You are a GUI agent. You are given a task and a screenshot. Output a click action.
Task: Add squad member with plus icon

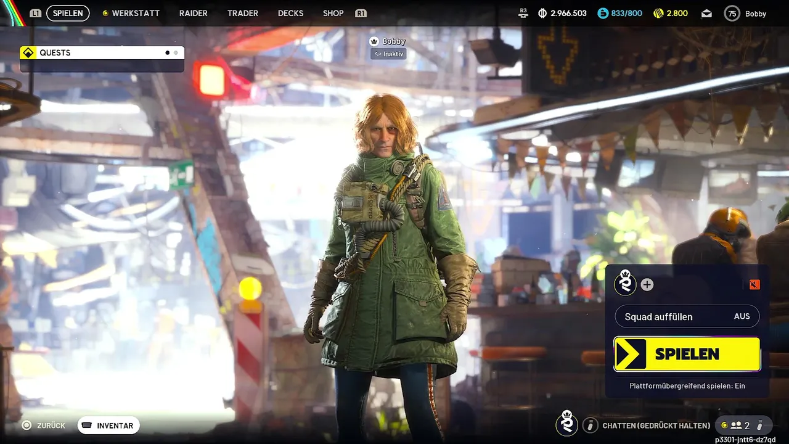647,284
